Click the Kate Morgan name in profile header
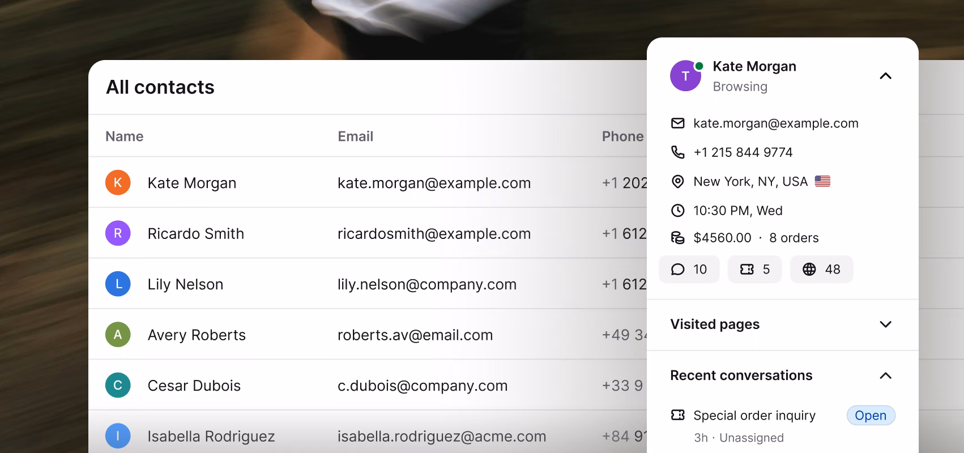This screenshot has width=964, height=453. click(x=754, y=66)
